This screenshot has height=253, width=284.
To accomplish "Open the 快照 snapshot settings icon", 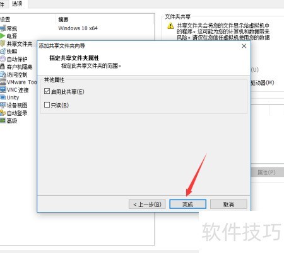I will [3, 52].
